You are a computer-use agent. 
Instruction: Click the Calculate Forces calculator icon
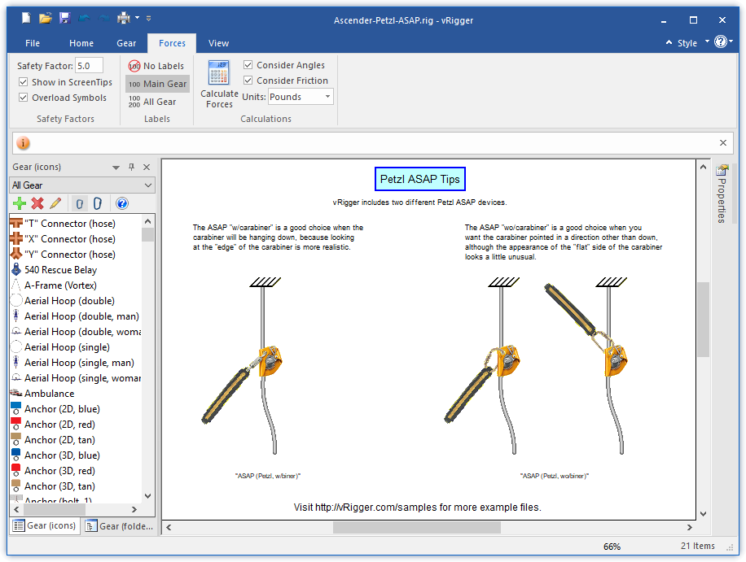[218, 74]
